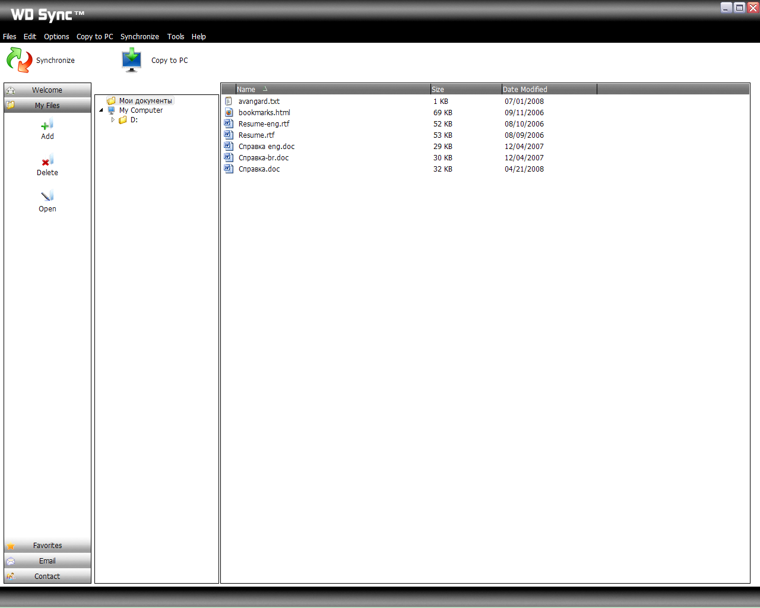Click the Contact icon in sidebar
This screenshot has height=608, width=760.
pyautogui.click(x=11, y=576)
